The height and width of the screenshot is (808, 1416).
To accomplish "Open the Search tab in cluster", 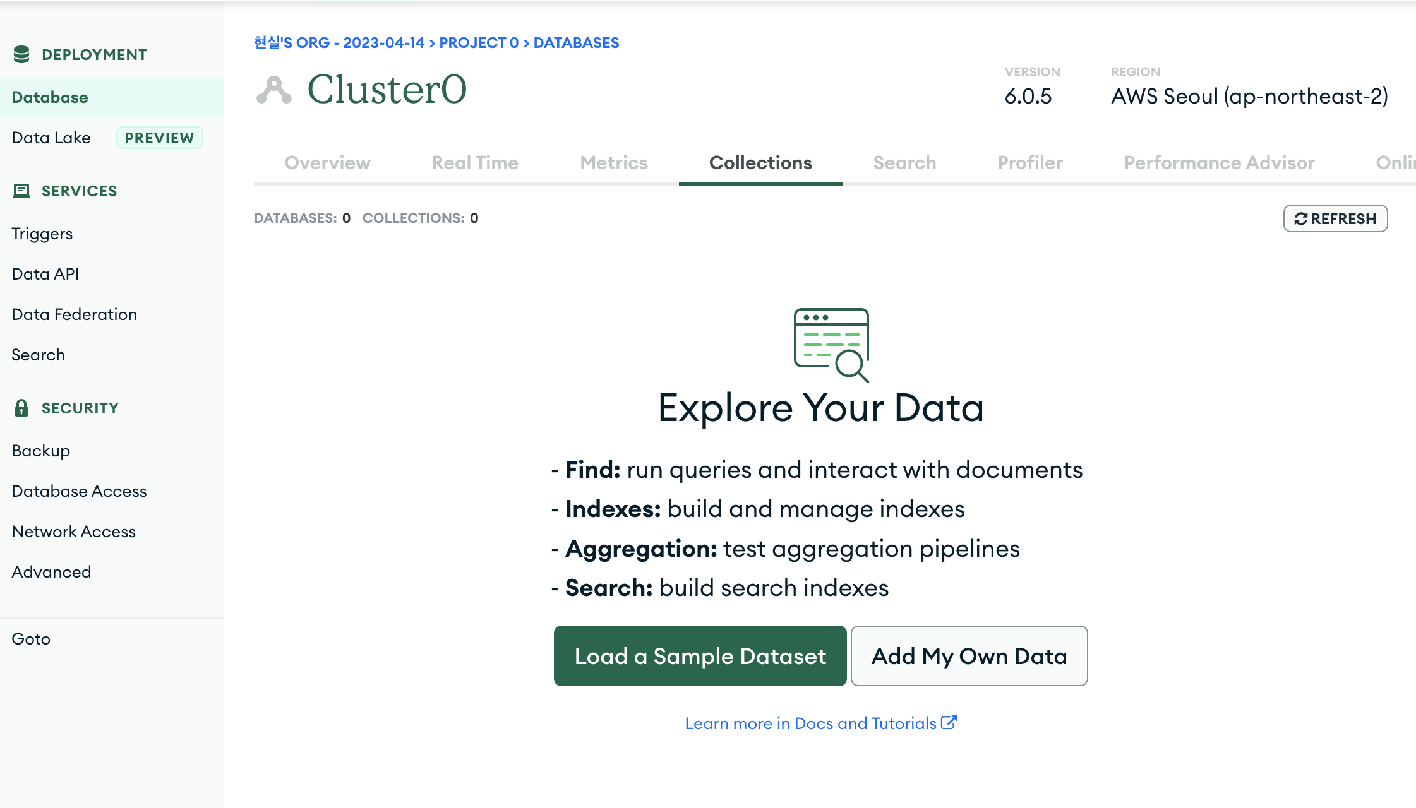I will click(904, 163).
